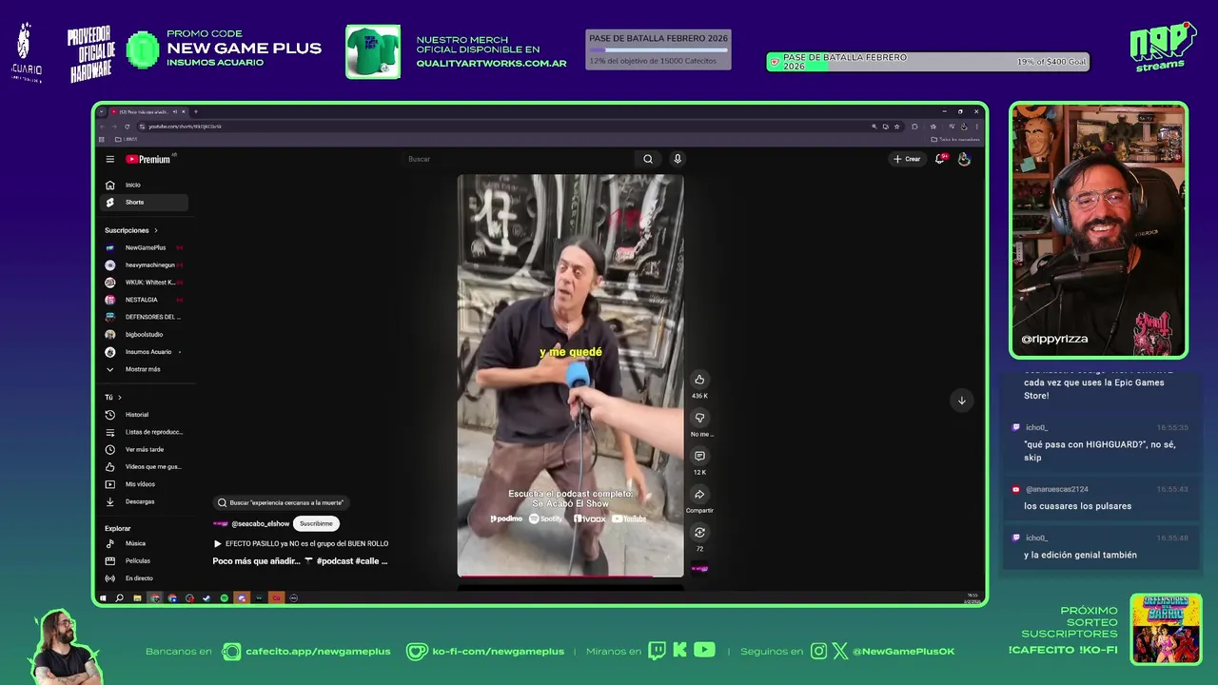Expand the Tú section chevron
Image resolution: width=1218 pixels, height=685 pixels.
click(x=120, y=397)
